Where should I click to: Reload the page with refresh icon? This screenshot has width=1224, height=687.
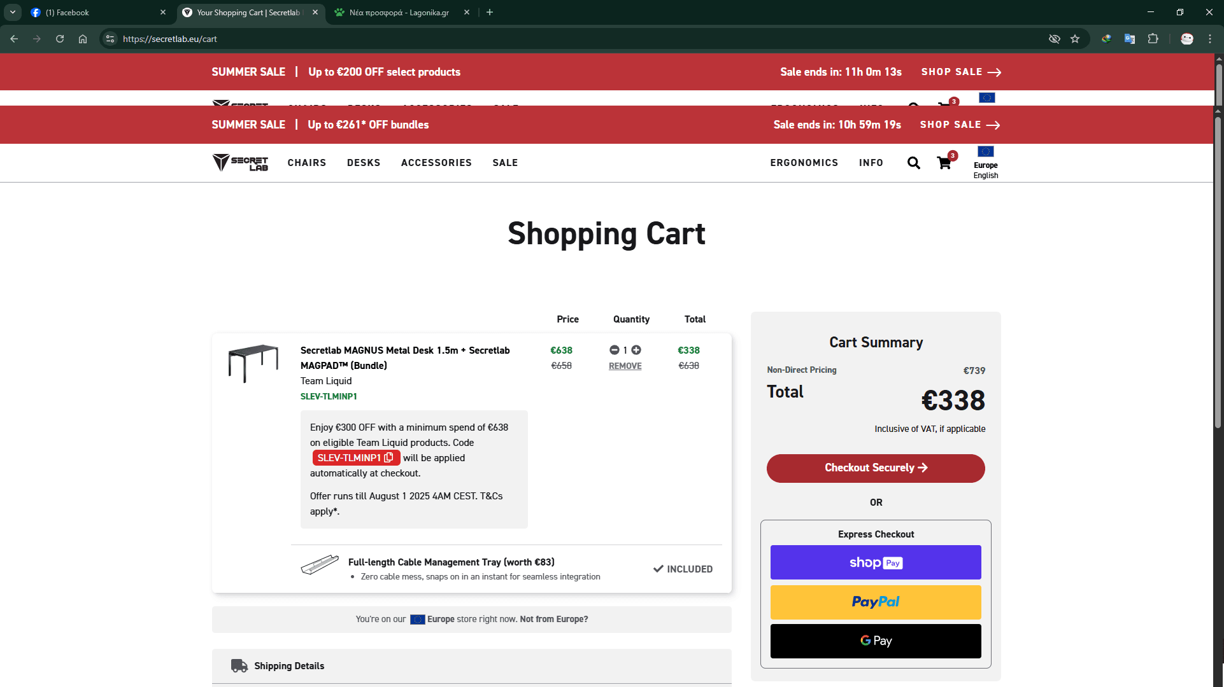[60, 39]
